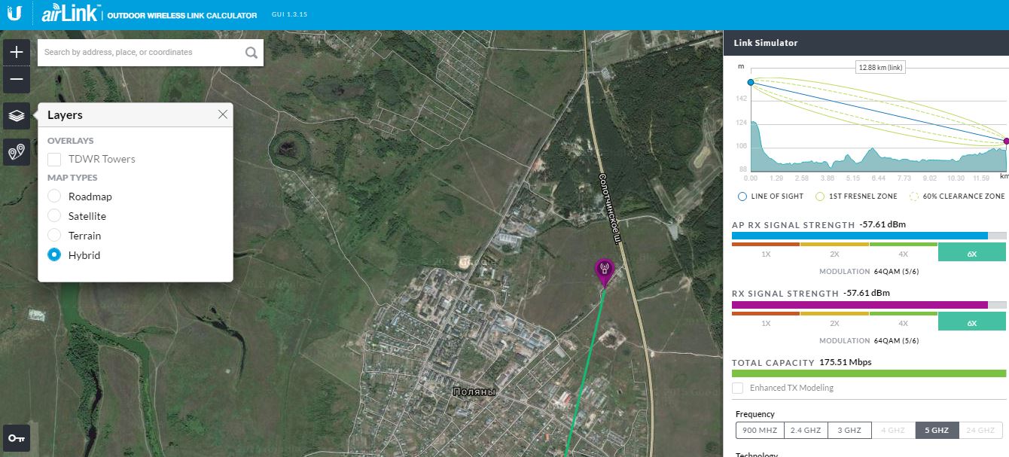Click the key icon at bottom left

[17, 438]
